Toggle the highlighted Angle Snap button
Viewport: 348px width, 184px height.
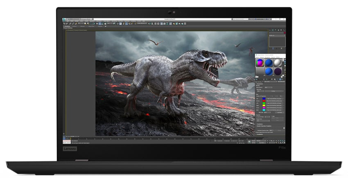(127, 23)
